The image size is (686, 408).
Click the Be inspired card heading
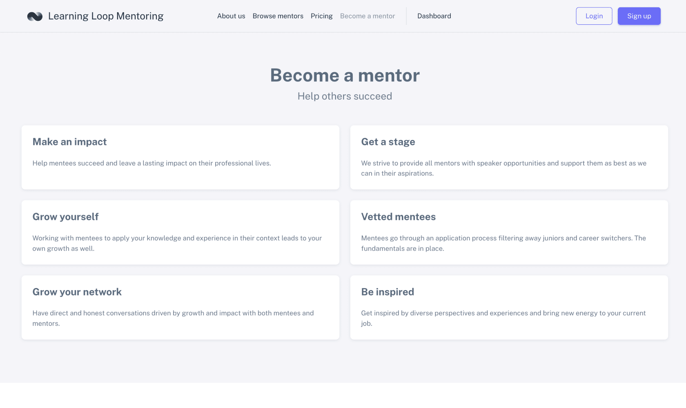click(388, 292)
